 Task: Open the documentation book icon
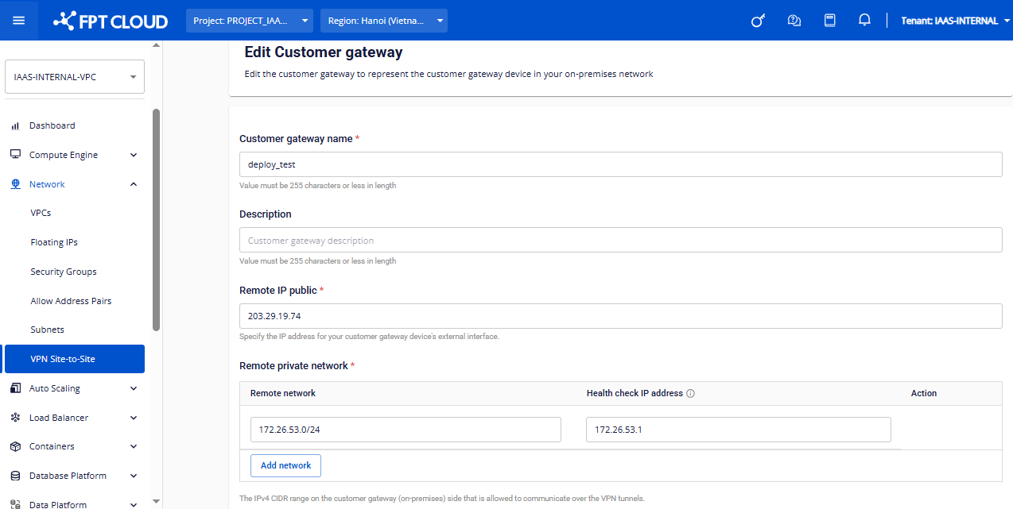[829, 21]
